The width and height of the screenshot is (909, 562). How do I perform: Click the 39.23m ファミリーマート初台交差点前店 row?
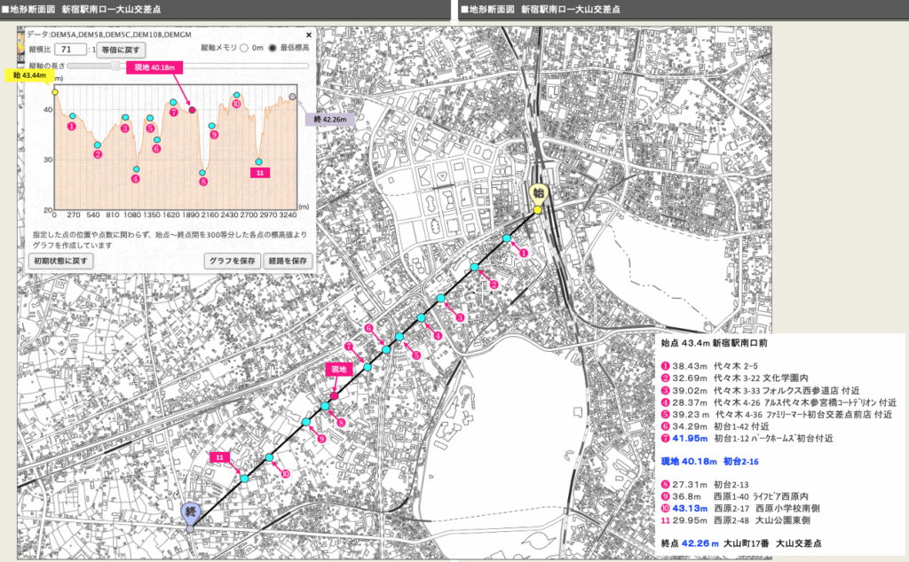[777, 415]
